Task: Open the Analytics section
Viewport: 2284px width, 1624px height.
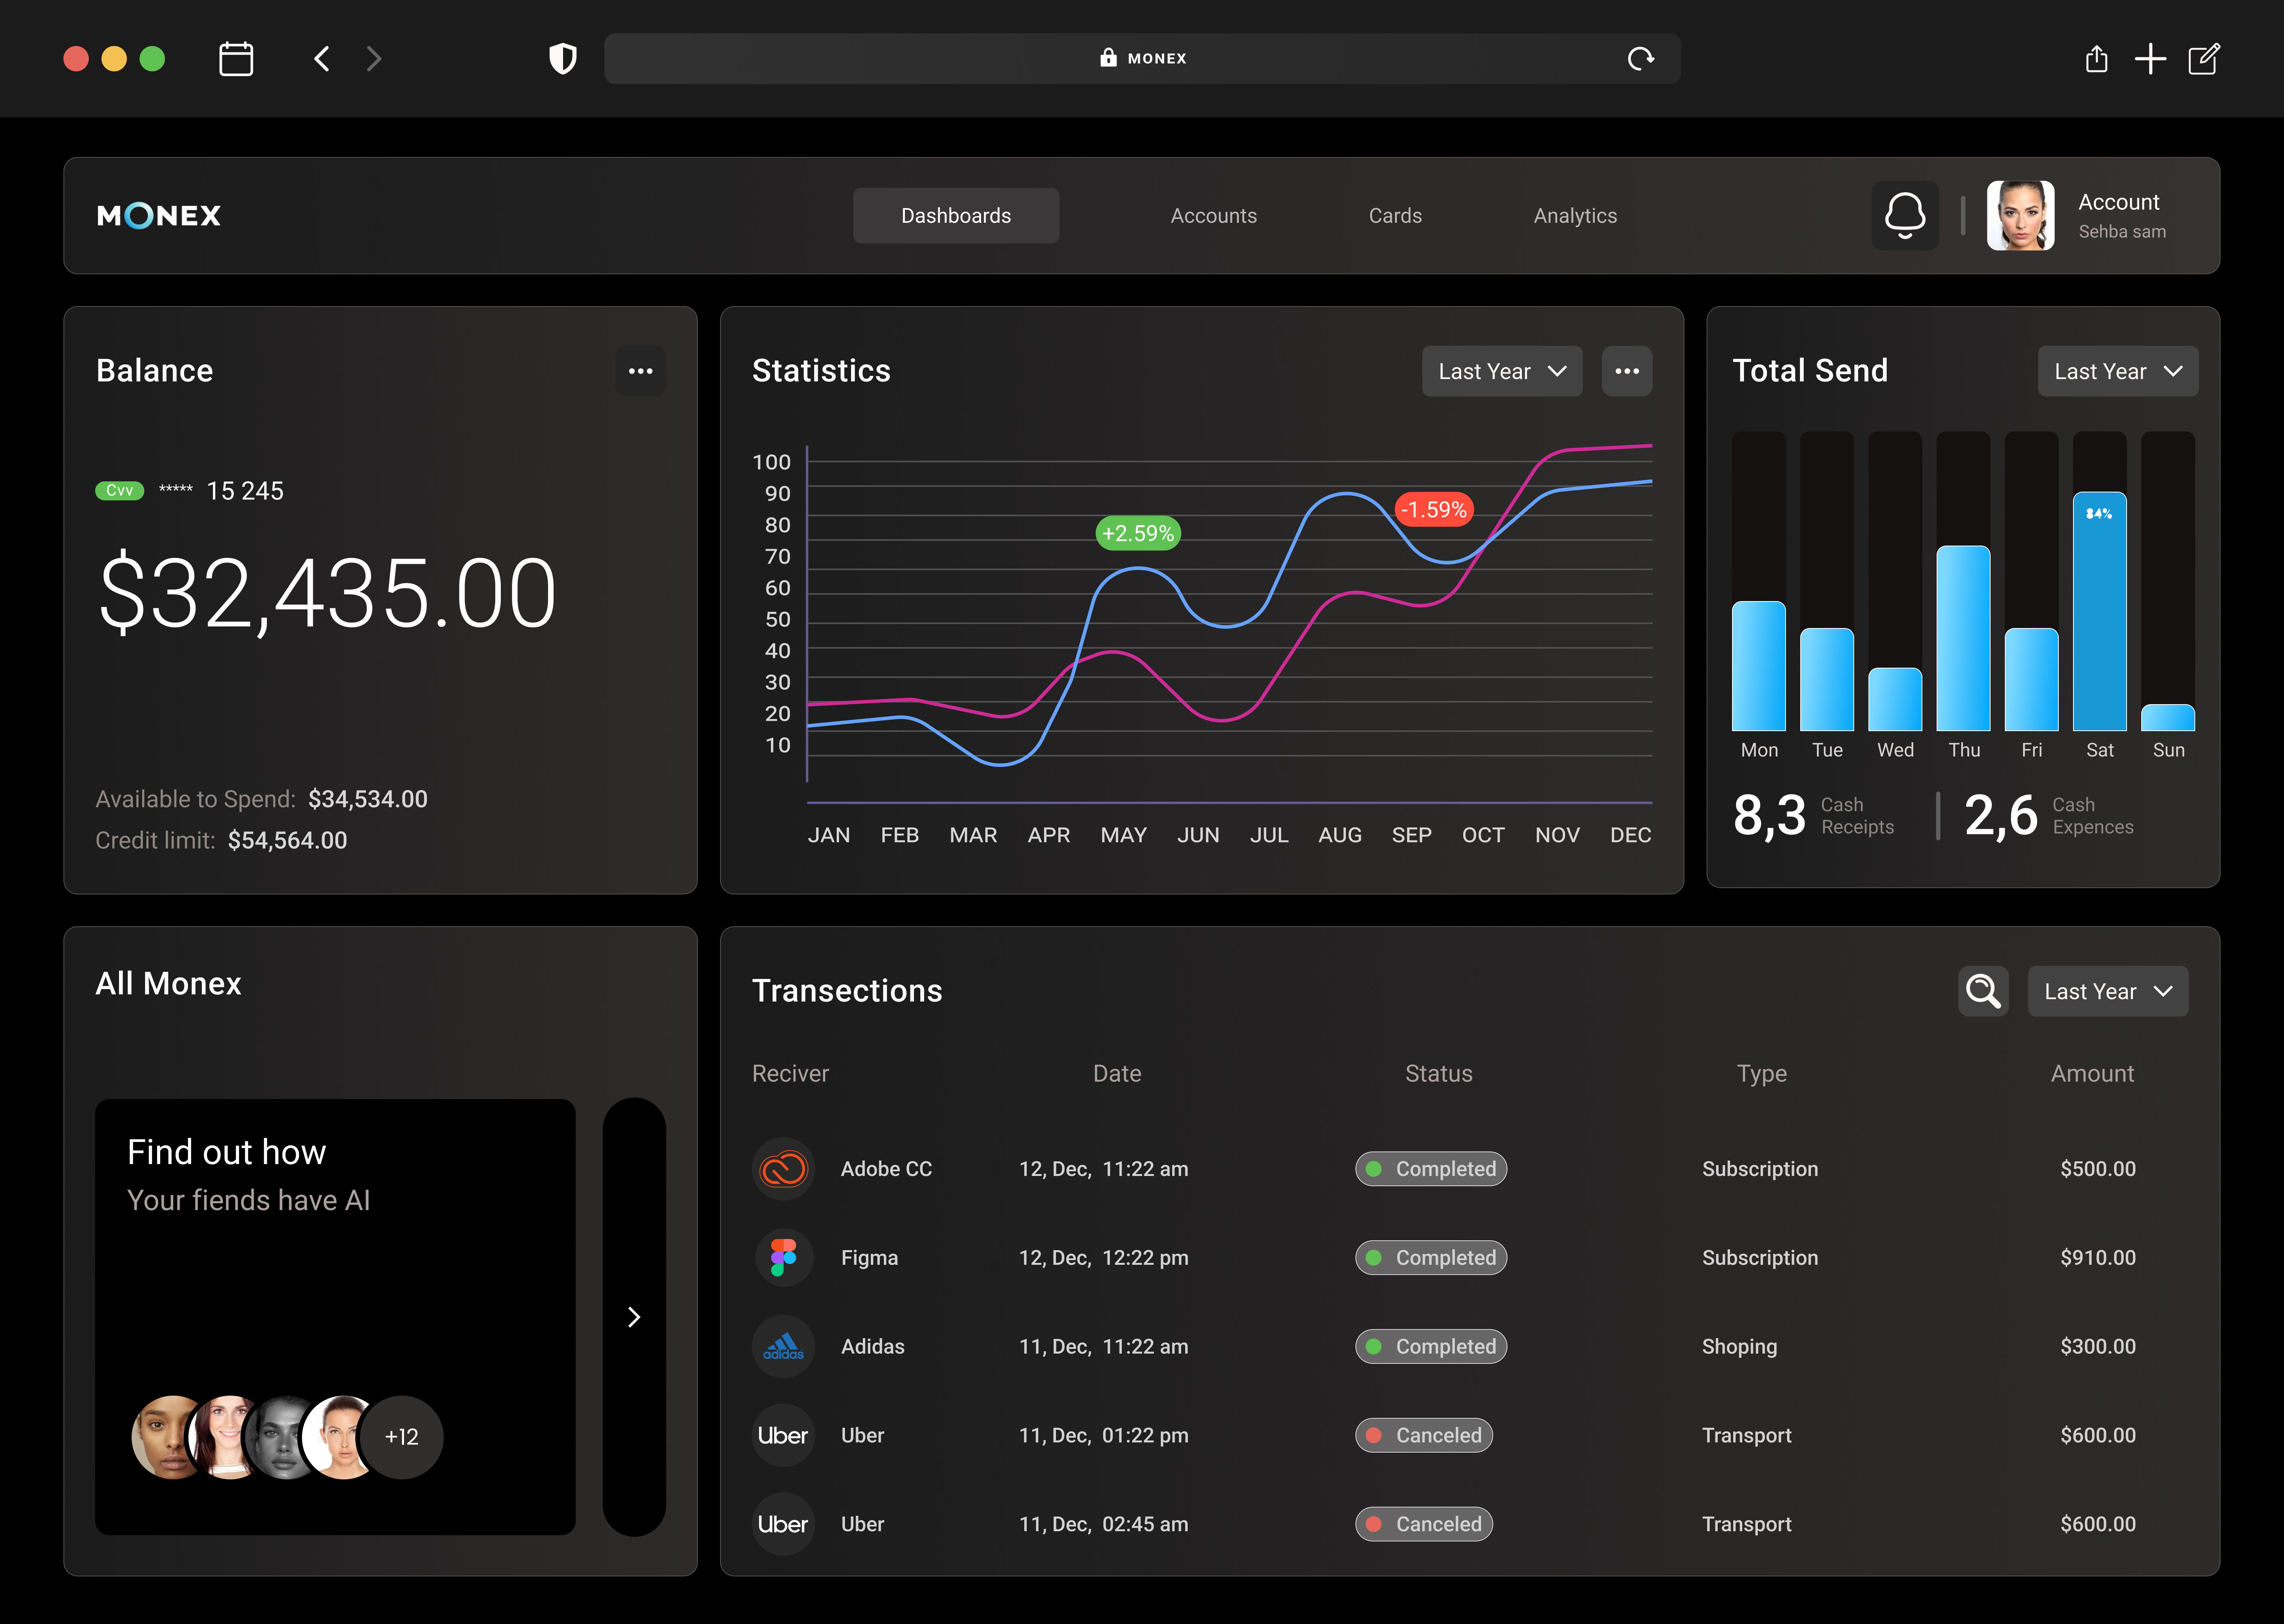Action: pos(1575,215)
